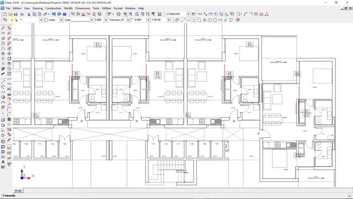353x199 pixels.
Task: Toggle the layer on/off yellow light icon
Action: point(12,20)
